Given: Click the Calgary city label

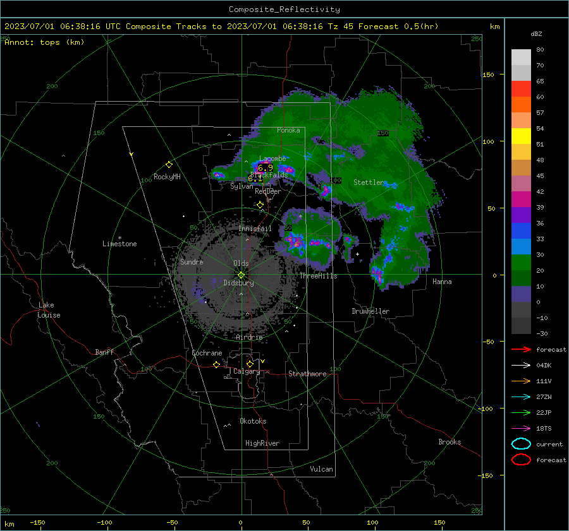Looking at the screenshot, I should click(247, 371).
